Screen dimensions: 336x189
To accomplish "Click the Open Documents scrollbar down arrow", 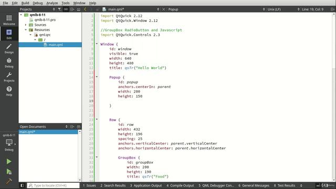I will (x=80, y=180).
